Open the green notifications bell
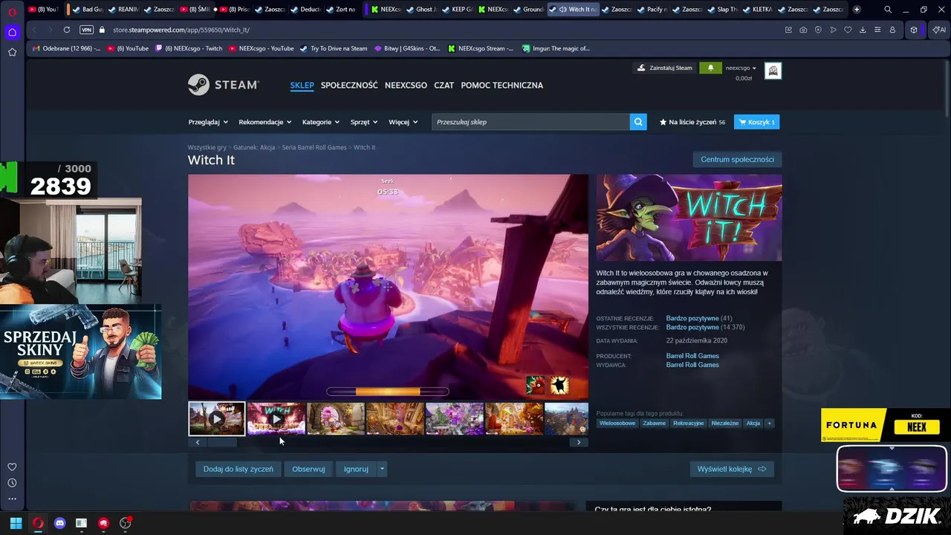This screenshot has height=535, width=951. coord(710,68)
